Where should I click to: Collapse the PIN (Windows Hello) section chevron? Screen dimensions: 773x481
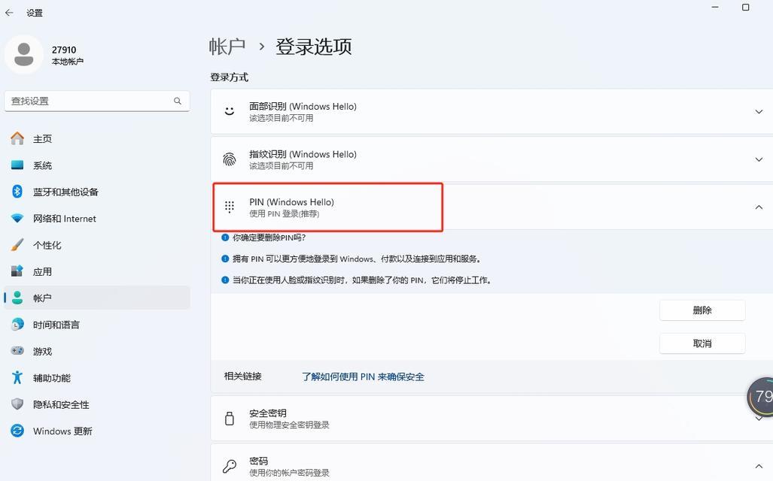759,207
